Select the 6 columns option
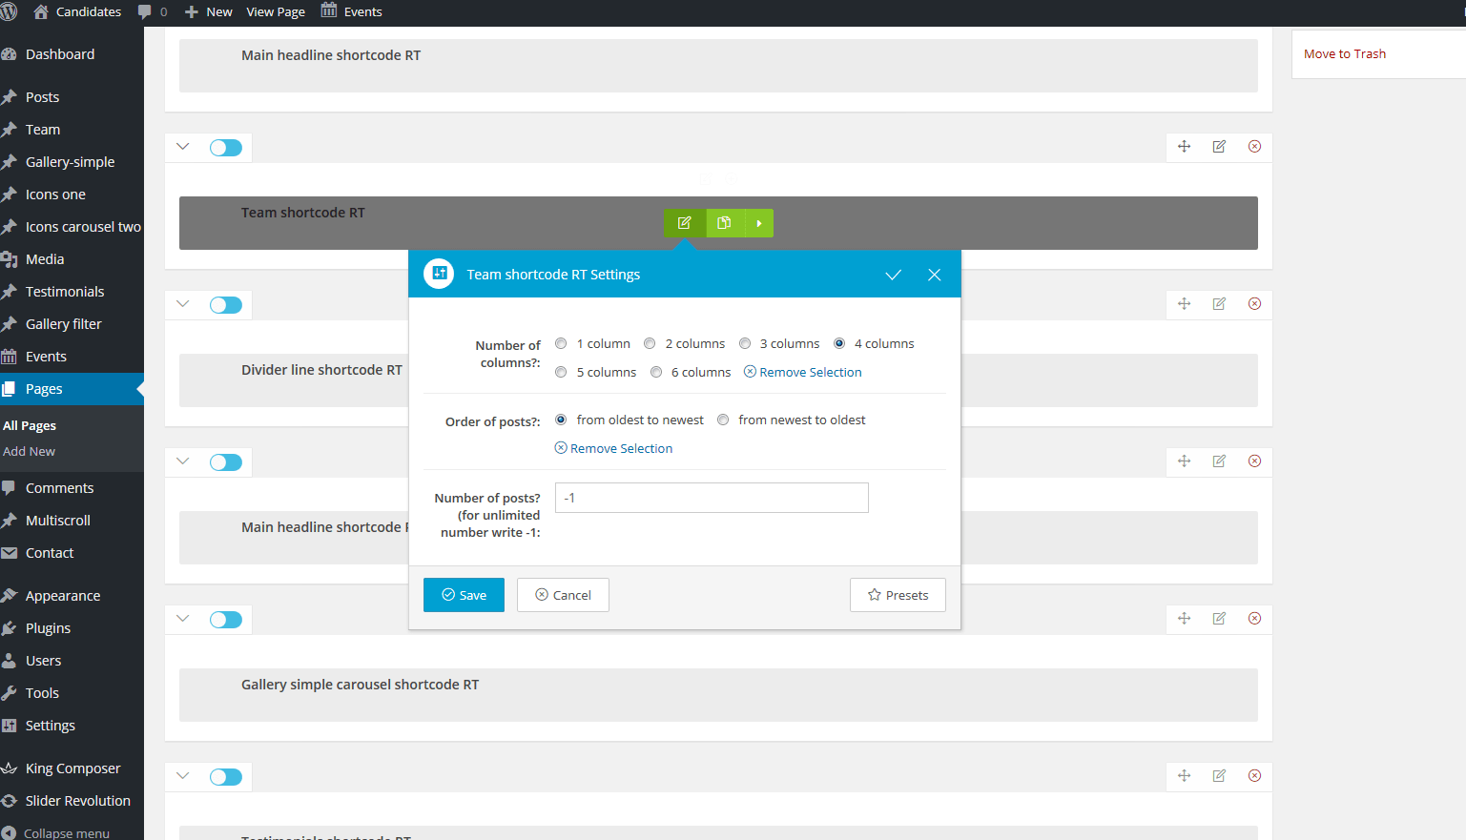This screenshot has height=840, width=1466. [656, 372]
